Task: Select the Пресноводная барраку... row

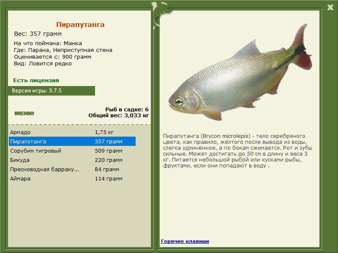Action: click(72, 169)
